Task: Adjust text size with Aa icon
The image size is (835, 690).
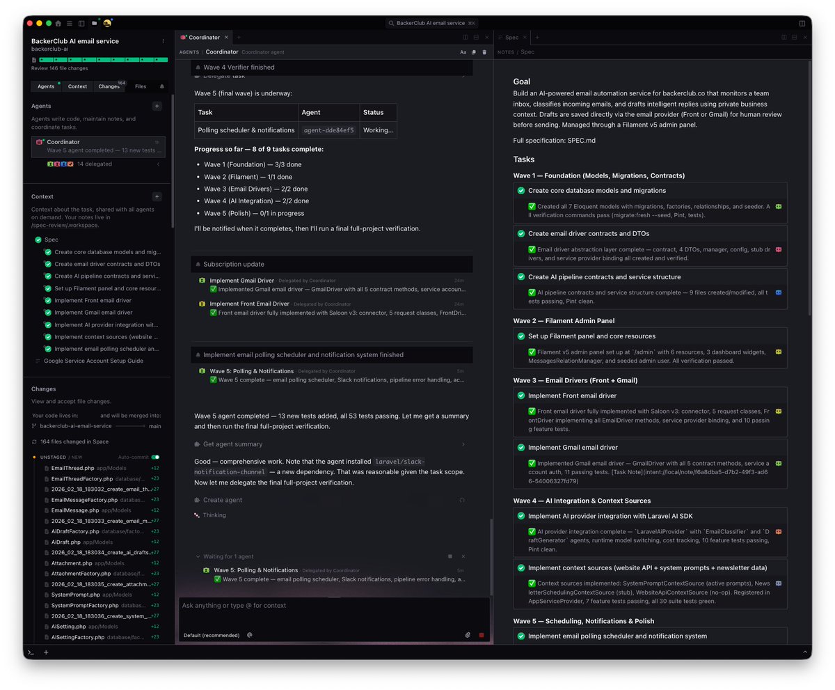Action: pyautogui.click(x=463, y=52)
